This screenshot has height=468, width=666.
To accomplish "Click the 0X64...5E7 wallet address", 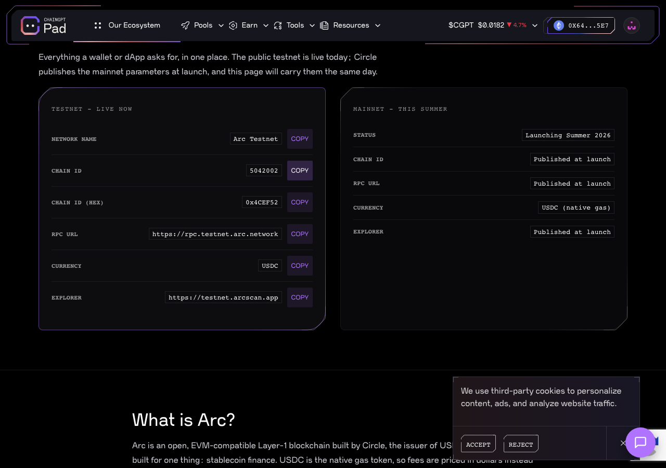I will 588,25.
